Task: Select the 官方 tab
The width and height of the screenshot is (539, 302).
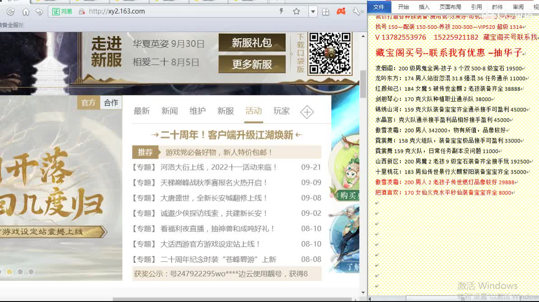Action: point(88,103)
